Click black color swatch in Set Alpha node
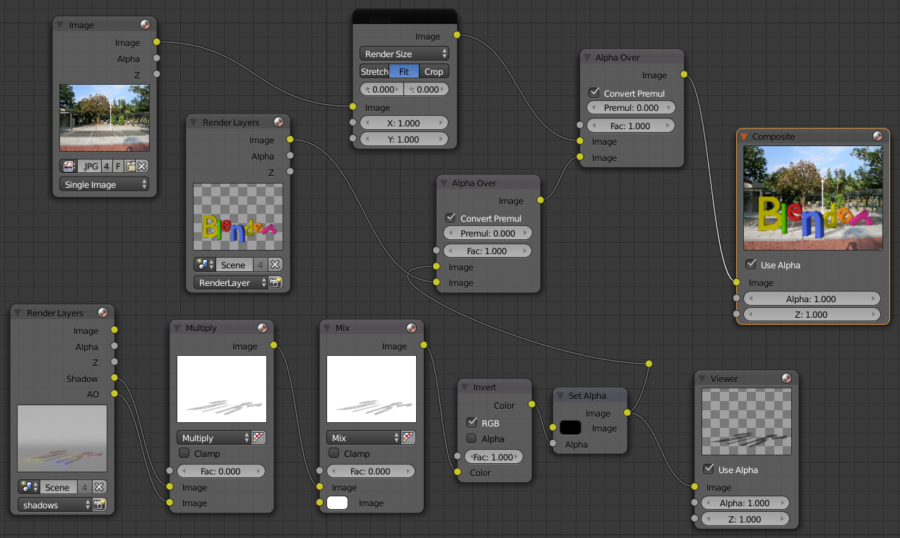 tap(570, 427)
